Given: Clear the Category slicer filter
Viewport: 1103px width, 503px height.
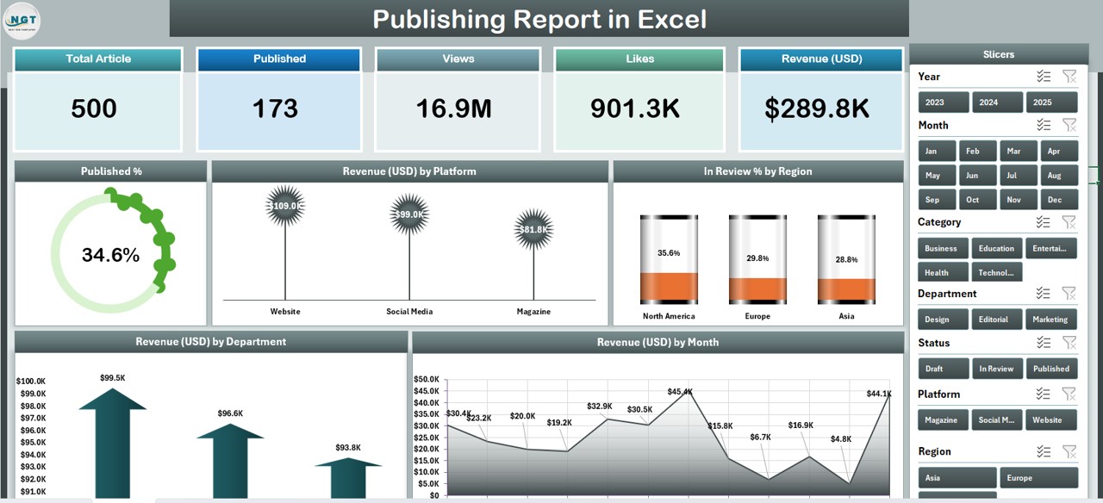Looking at the screenshot, I should click(1069, 222).
